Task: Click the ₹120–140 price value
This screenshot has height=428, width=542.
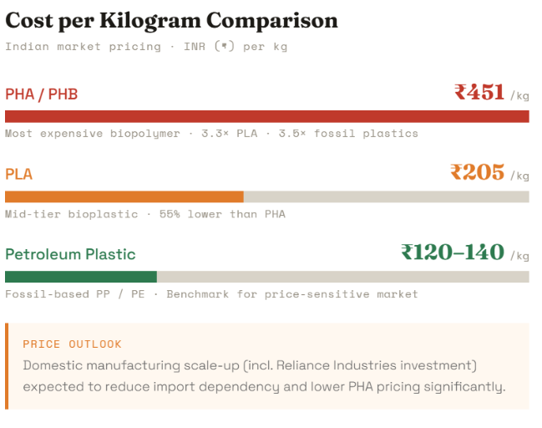Action: pyautogui.click(x=453, y=252)
